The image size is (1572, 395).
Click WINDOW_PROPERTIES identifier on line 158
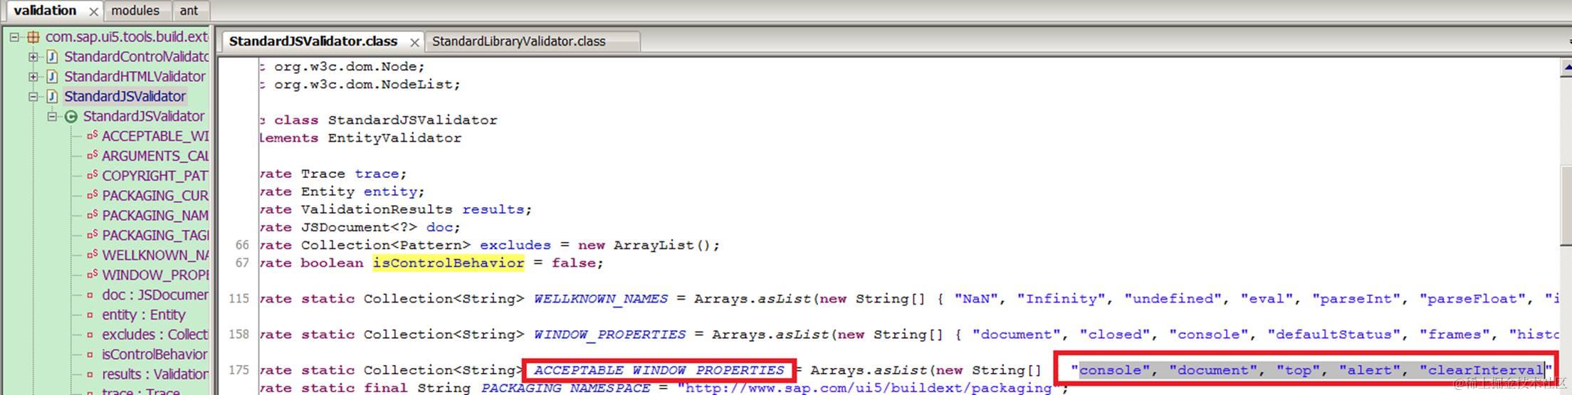609,335
